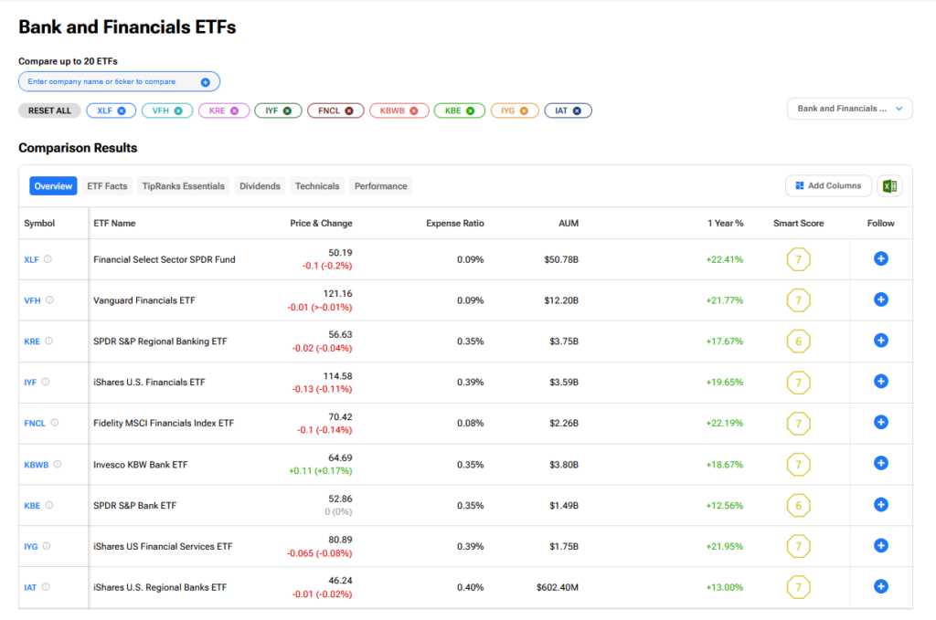Open the Bank and Financials dropdown
This screenshot has width=936, height=620.
(x=849, y=109)
